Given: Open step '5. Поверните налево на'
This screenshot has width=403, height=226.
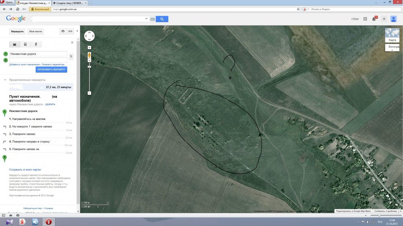Looking at the screenshot, I should coord(24,149).
